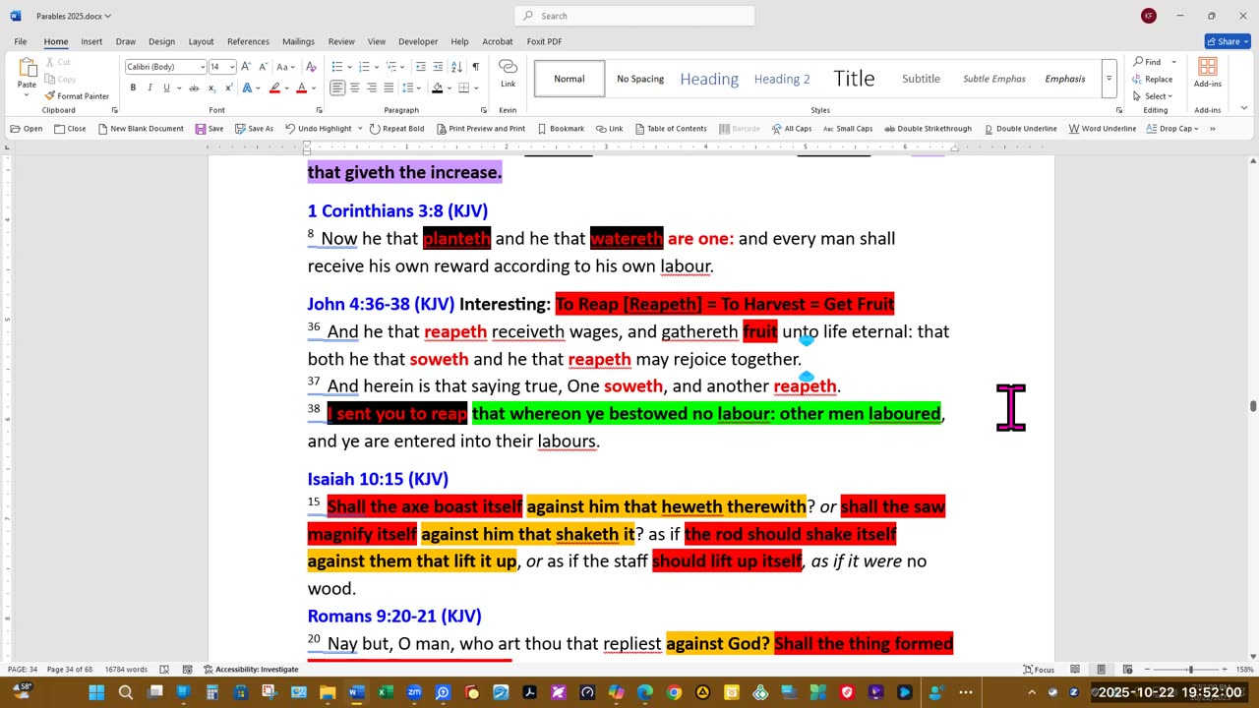Click Find in Editing group

click(x=1148, y=62)
